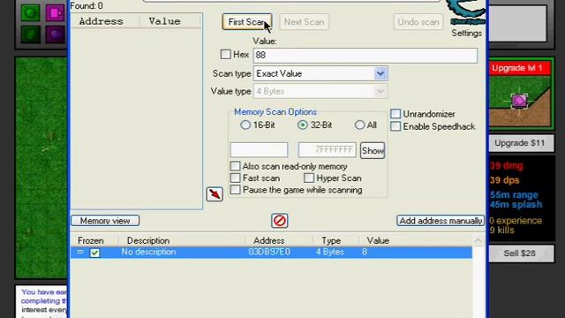
Task: Click the 0 experience stat text
Action: click(x=516, y=220)
